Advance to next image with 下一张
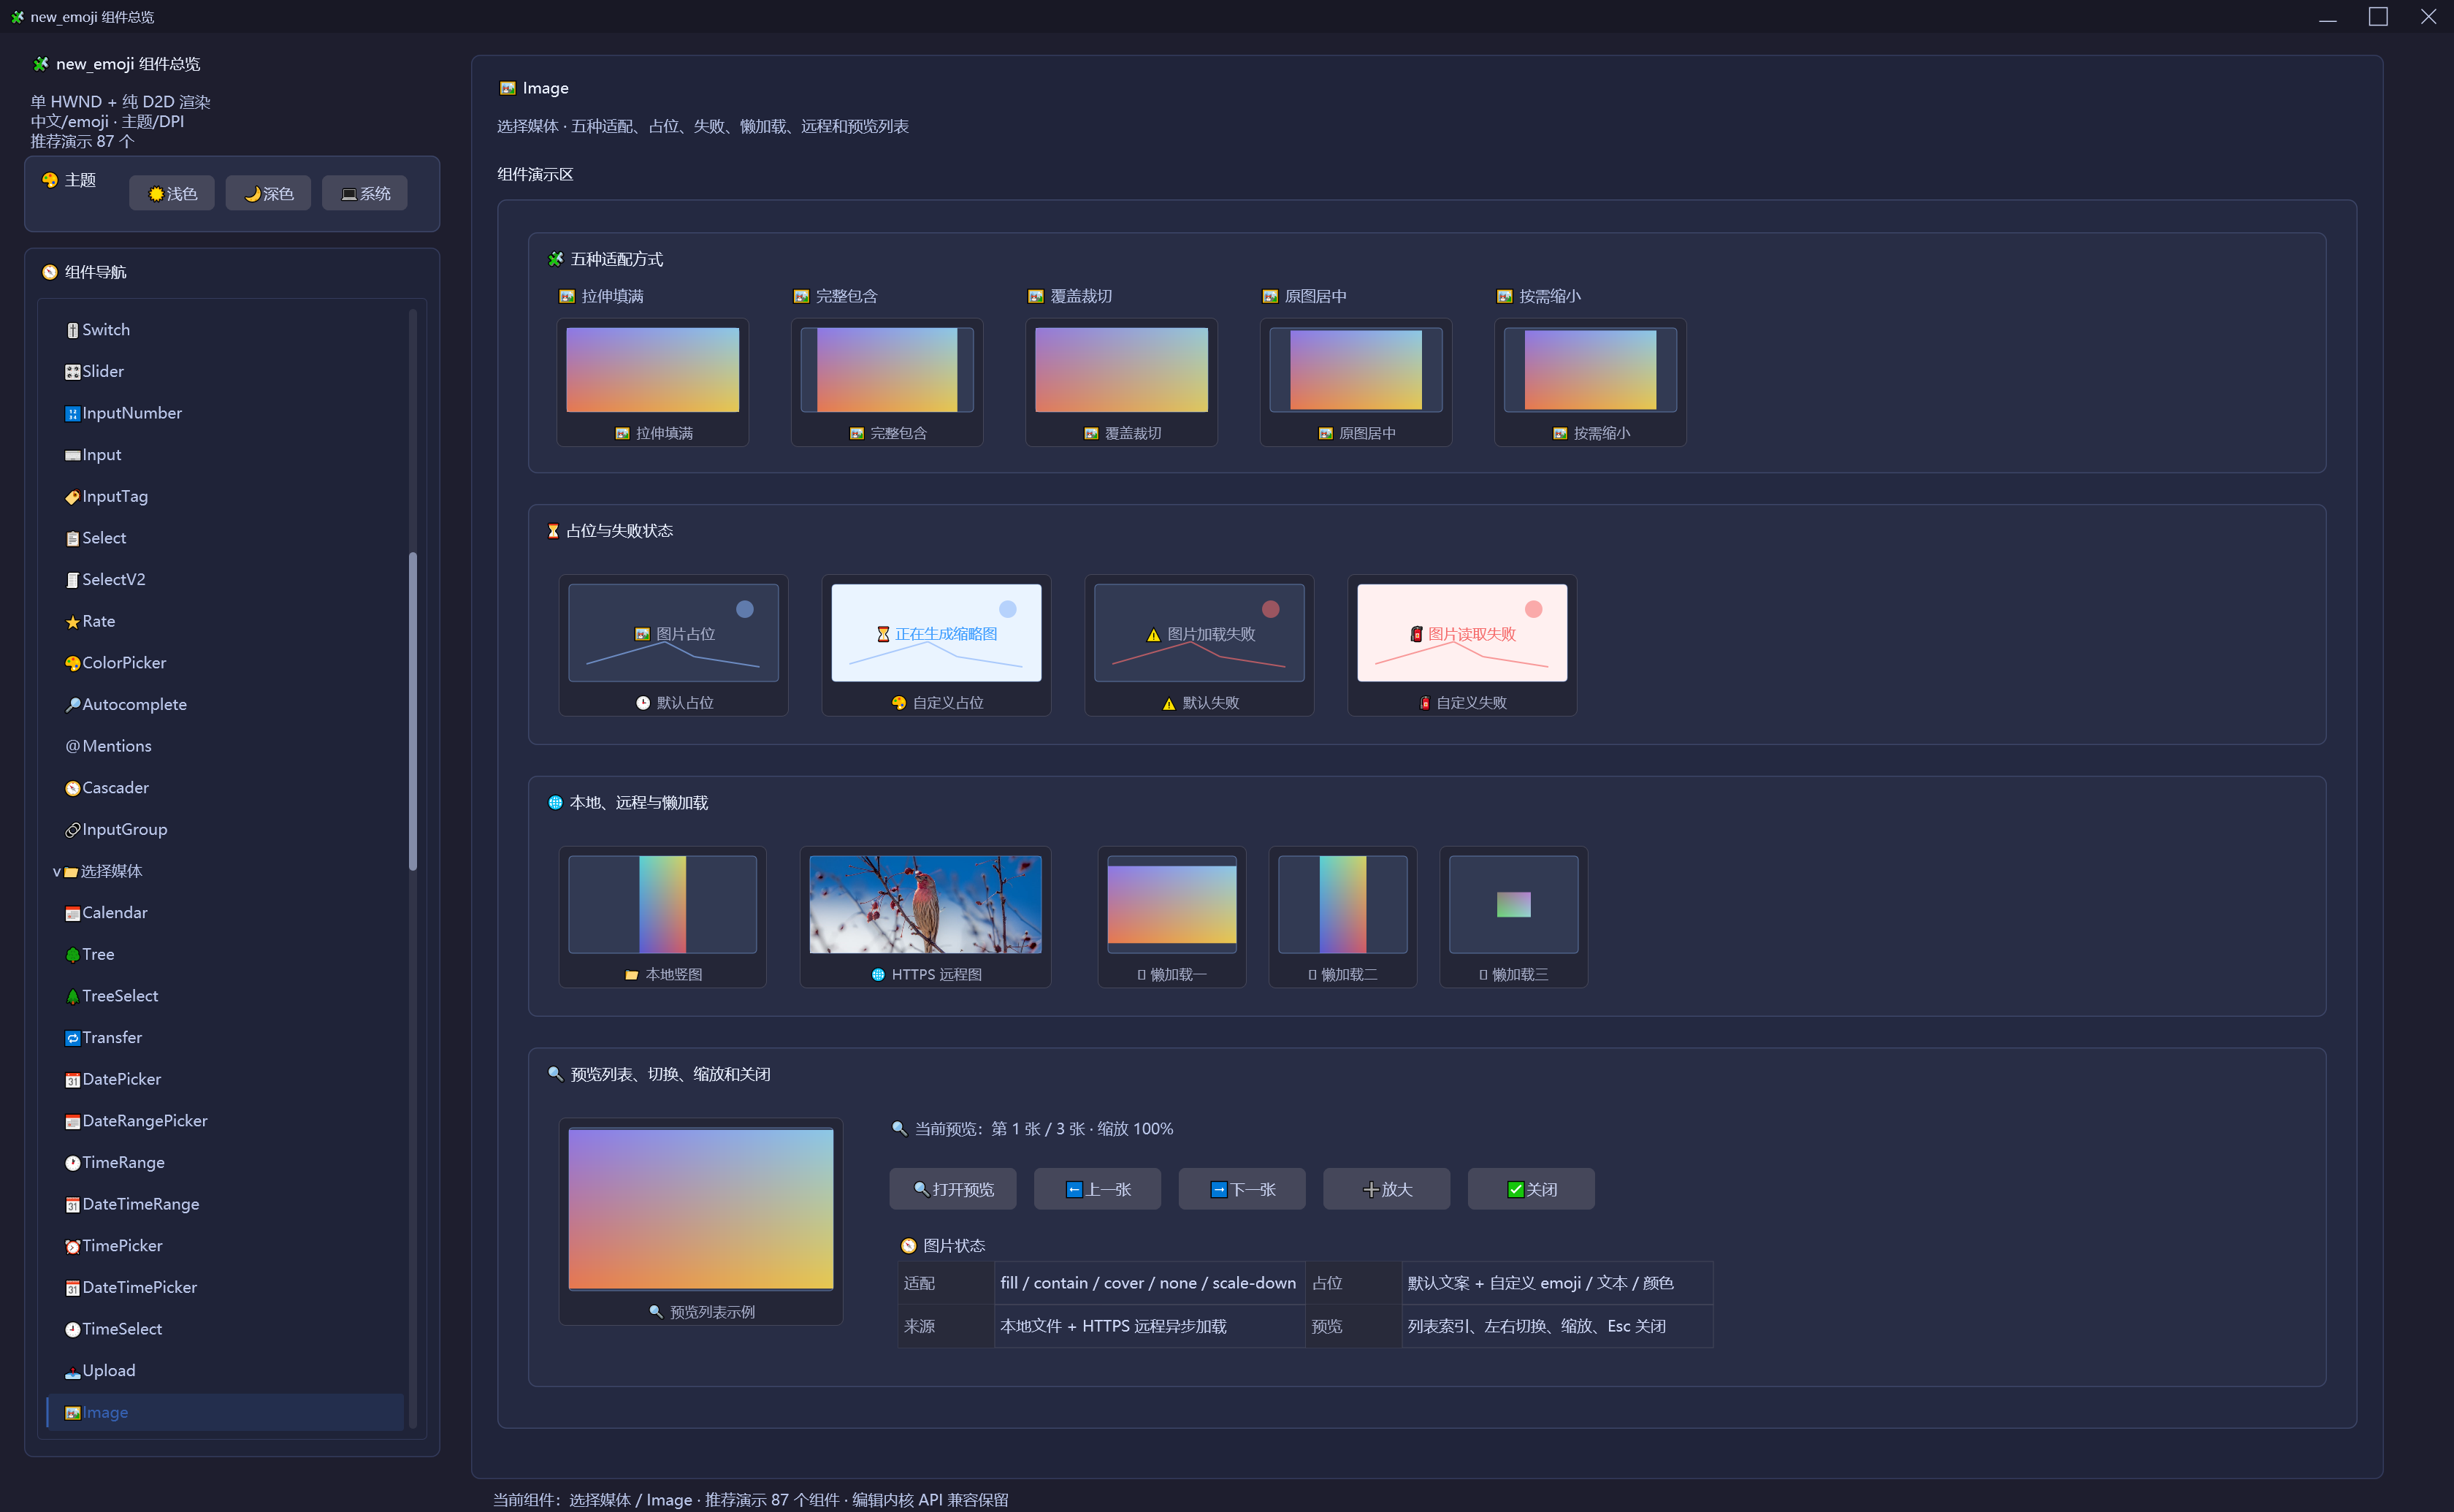Image resolution: width=2454 pixels, height=1512 pixels. tap(1242, 1189)
